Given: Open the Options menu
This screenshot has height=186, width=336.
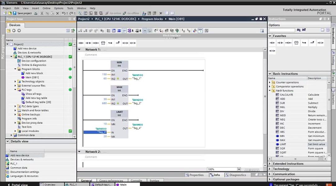Looking at the screenshot, I should 58,8.
